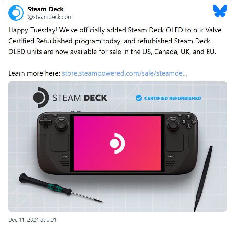
Task: Click the Y button on the console
Action: pyautogui.click(x=189, y=117)
